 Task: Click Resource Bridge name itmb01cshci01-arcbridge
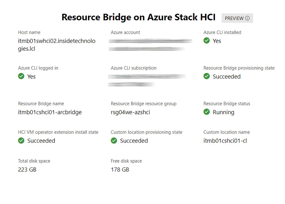tap(50, 112)
